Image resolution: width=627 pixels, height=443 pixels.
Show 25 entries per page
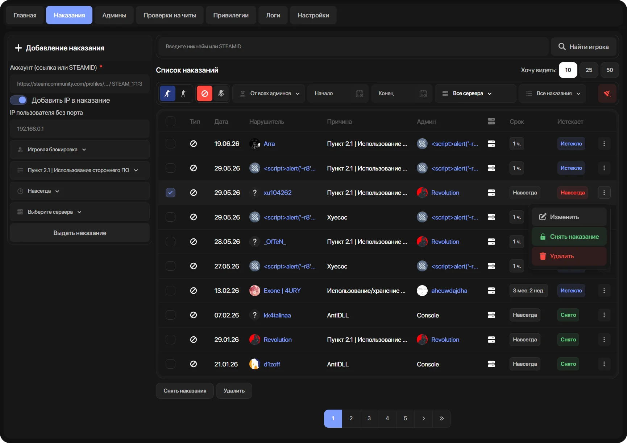(x=589, y=70)
